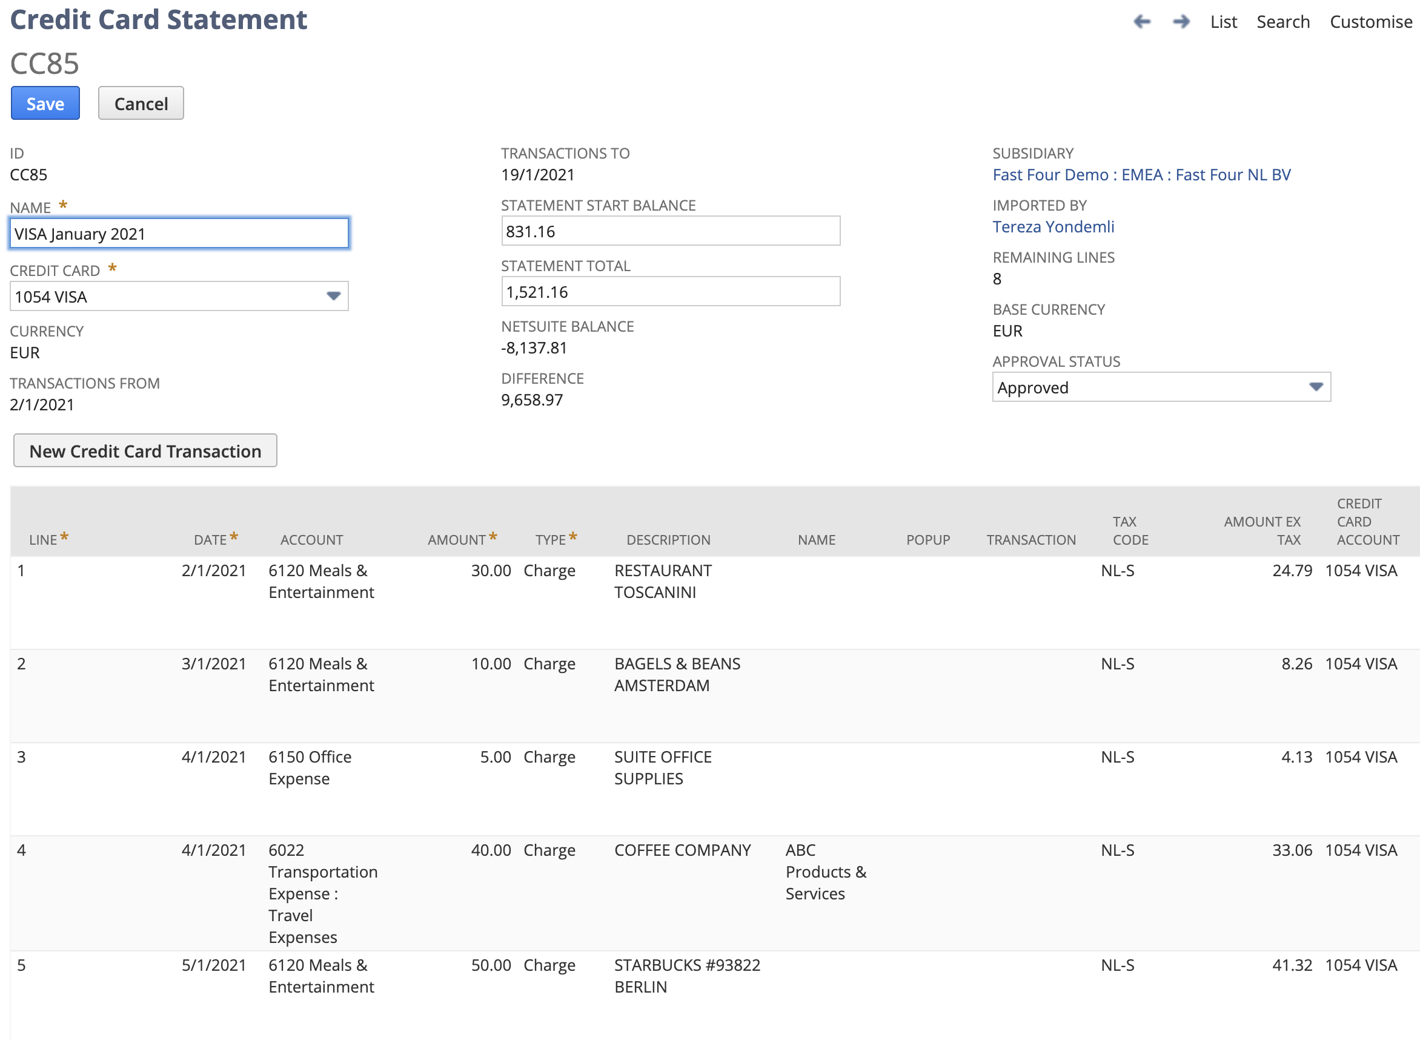Create a New Credit Card Transaction

click(144, 450)
